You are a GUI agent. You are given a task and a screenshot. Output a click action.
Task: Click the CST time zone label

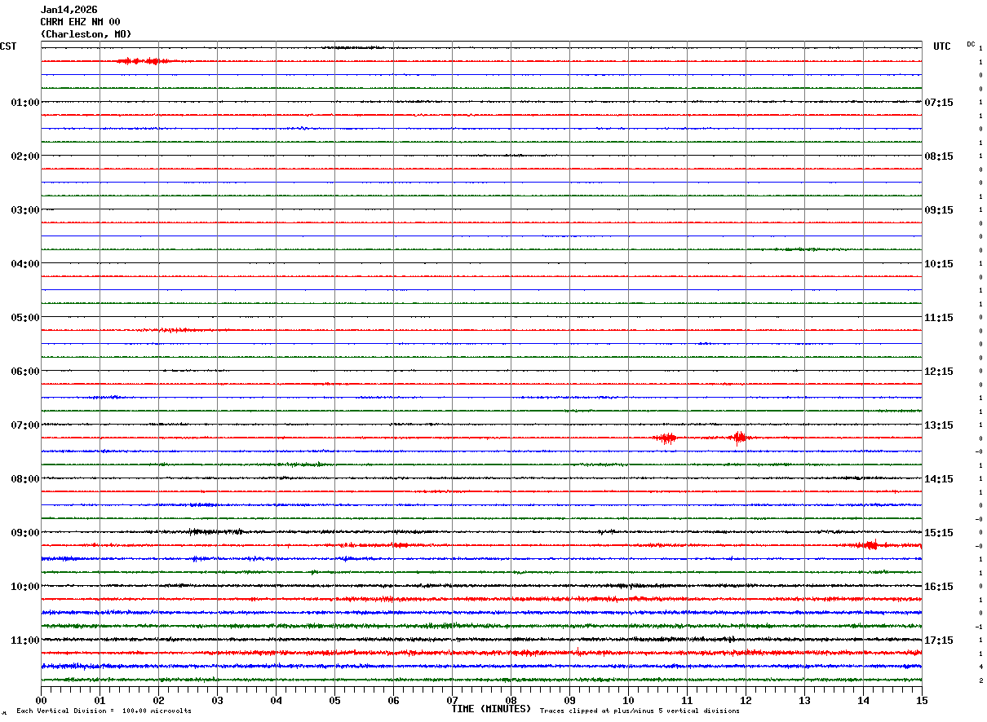(8, 46)
